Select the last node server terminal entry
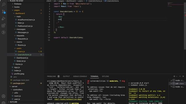Image resolution: width=186 pixels, height=104 pixels. (x=177, y=87)
